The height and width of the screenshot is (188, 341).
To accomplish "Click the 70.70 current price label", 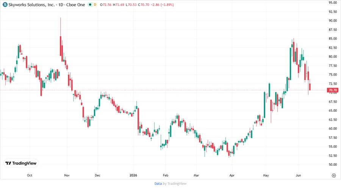I will (333, 90).
